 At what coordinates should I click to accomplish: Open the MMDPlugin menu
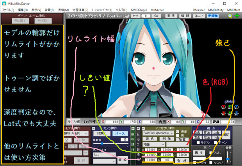(139, 10)
